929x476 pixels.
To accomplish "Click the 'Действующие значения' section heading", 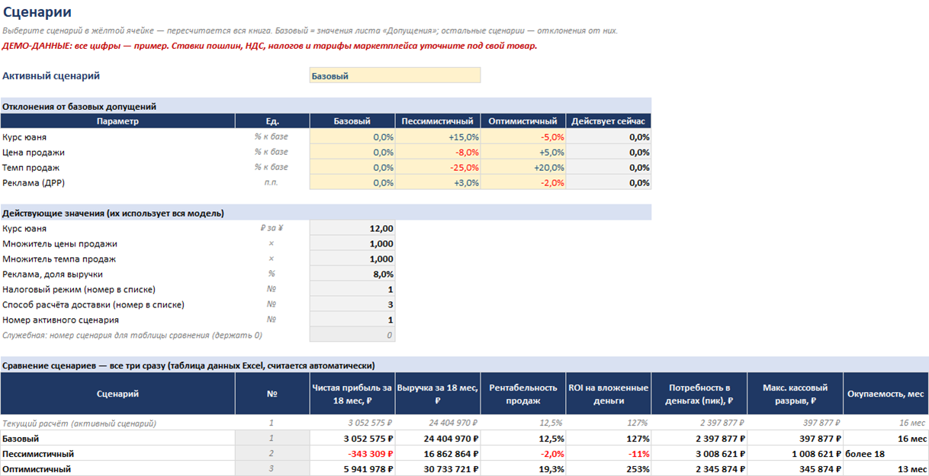I will point(113,214).
